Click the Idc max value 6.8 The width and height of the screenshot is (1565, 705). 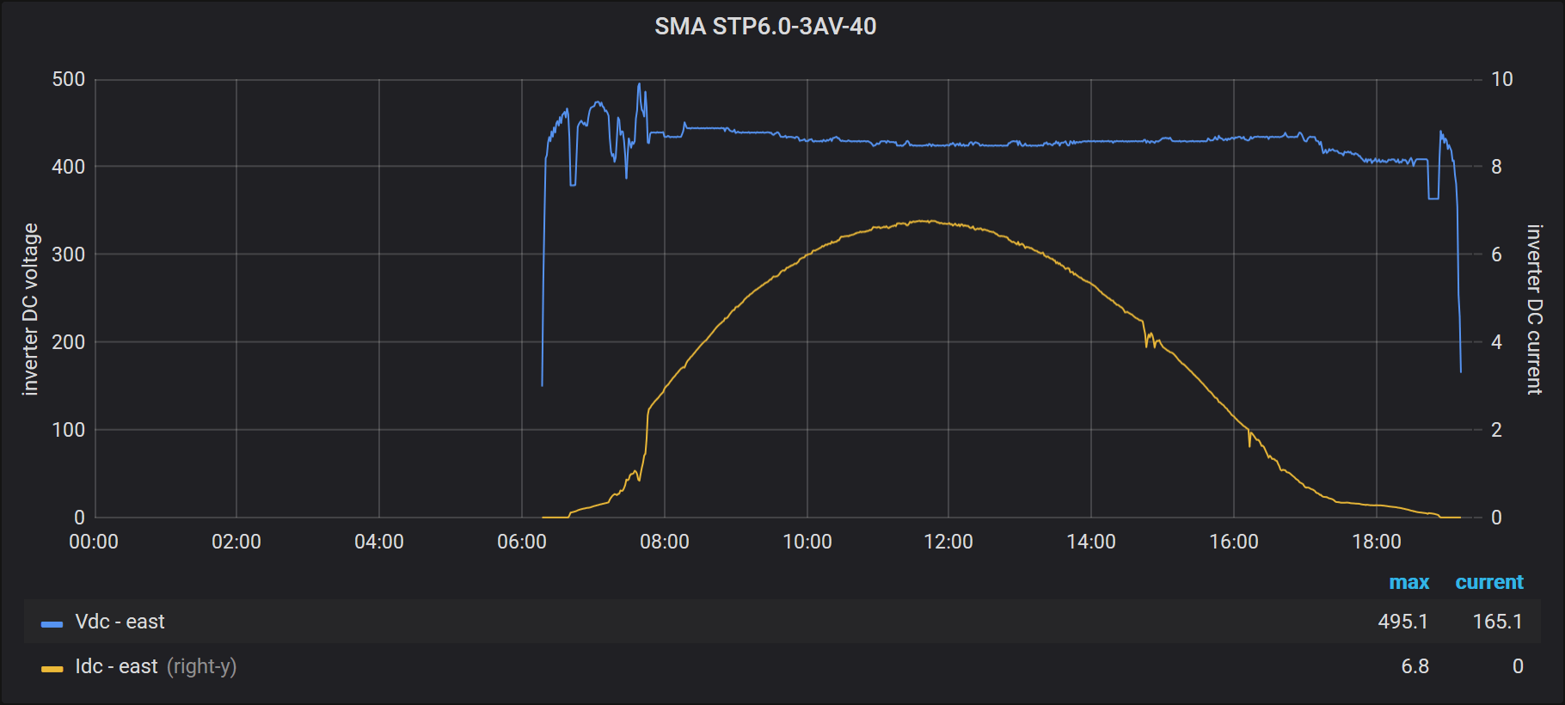[x=1415, y=666]
